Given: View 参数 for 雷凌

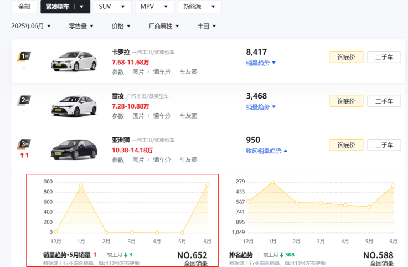Looking at the screenshot, I should pos(118,116).
